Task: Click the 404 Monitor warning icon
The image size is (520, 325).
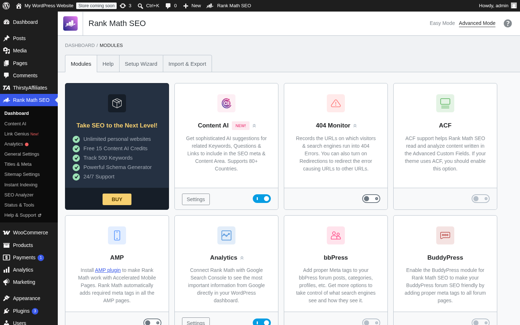Action: [x=336, y=103]
